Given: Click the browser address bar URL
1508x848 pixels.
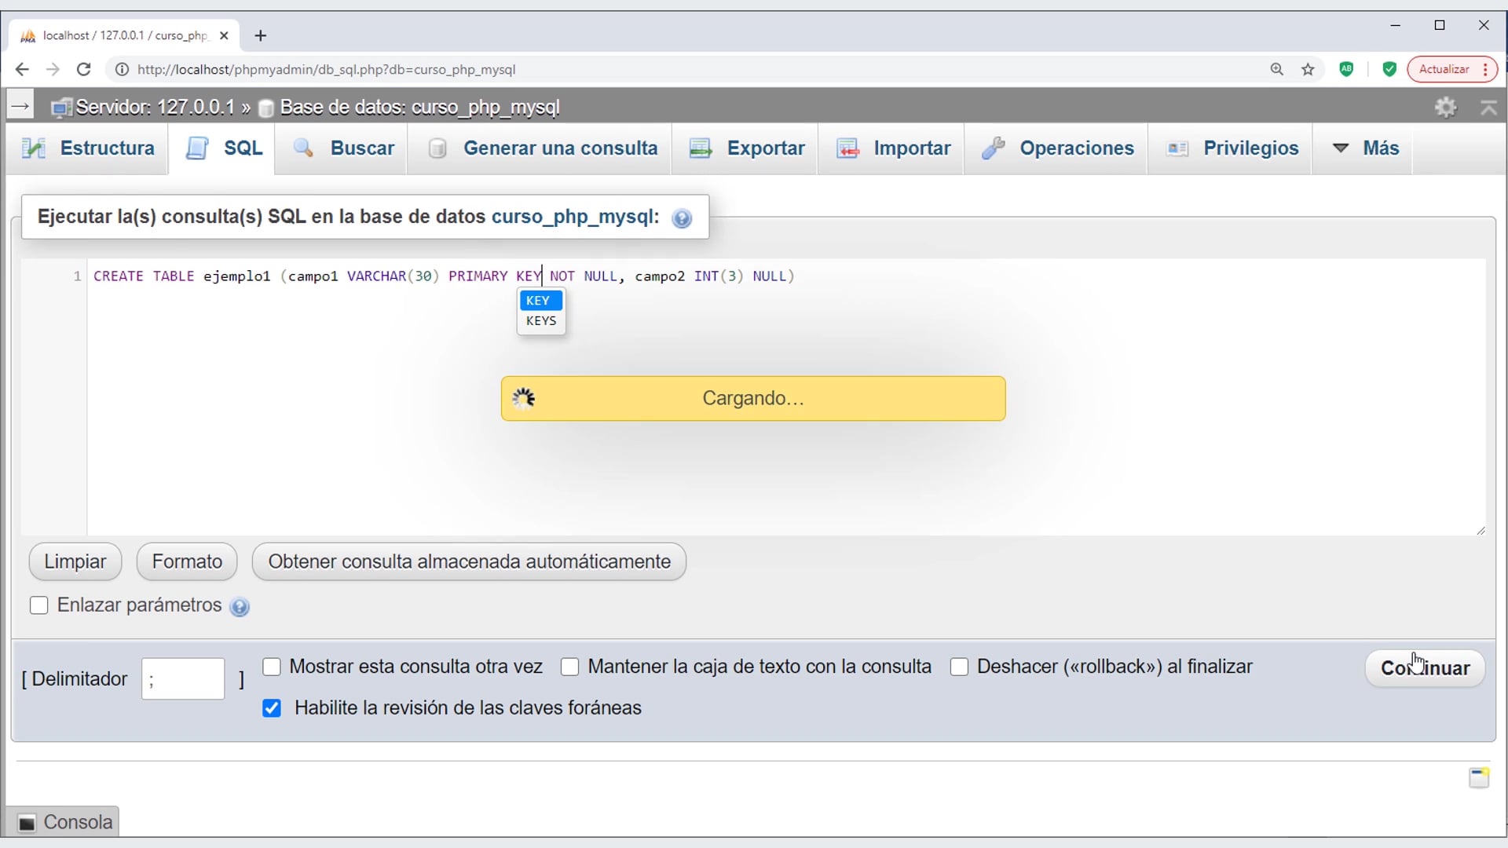Looking at the screenshot, I should click(x=326, y=69).
